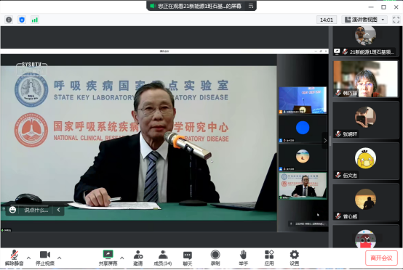
Task: Open the 应用 apps icon
Action: (x=269, y=258)
